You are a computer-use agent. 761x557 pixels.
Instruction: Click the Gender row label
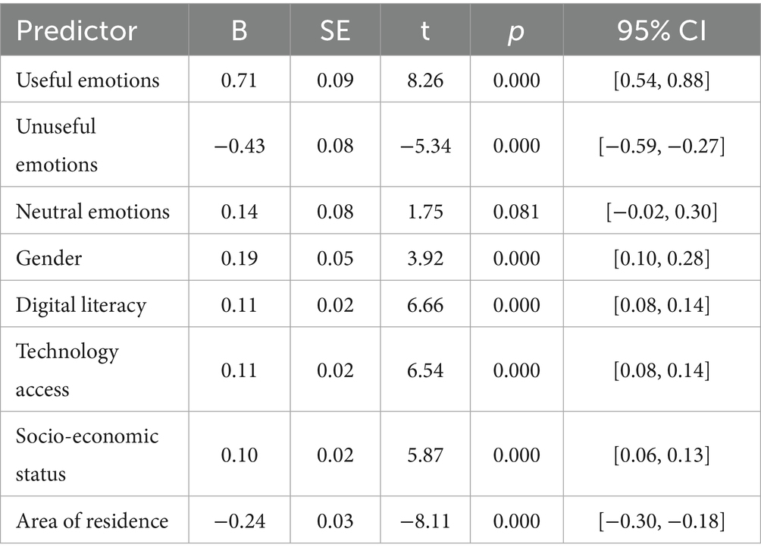point(49,258)
